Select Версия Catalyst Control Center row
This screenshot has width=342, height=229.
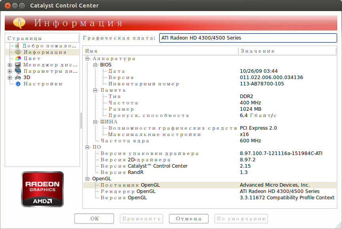[210, 166]
